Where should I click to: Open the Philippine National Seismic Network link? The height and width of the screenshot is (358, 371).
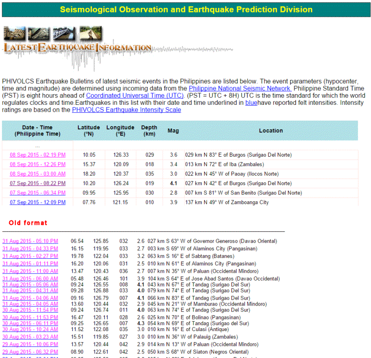coord(240,88)
